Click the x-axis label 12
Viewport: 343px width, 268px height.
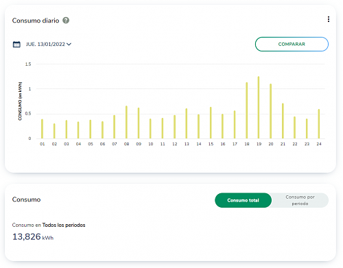point(175,144)
